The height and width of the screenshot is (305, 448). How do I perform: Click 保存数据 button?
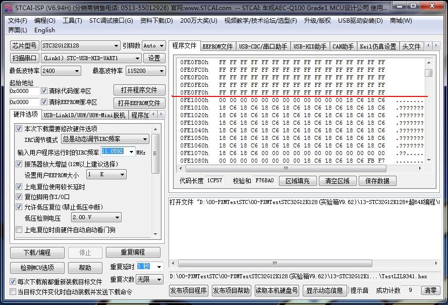377,181
